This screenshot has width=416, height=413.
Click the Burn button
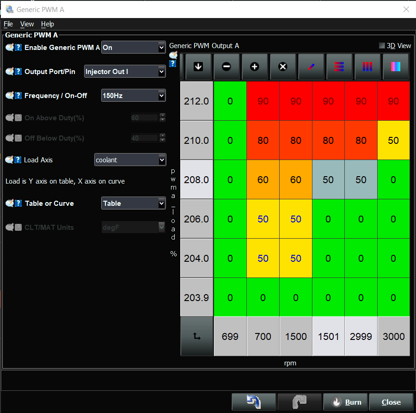coord(345,402)
